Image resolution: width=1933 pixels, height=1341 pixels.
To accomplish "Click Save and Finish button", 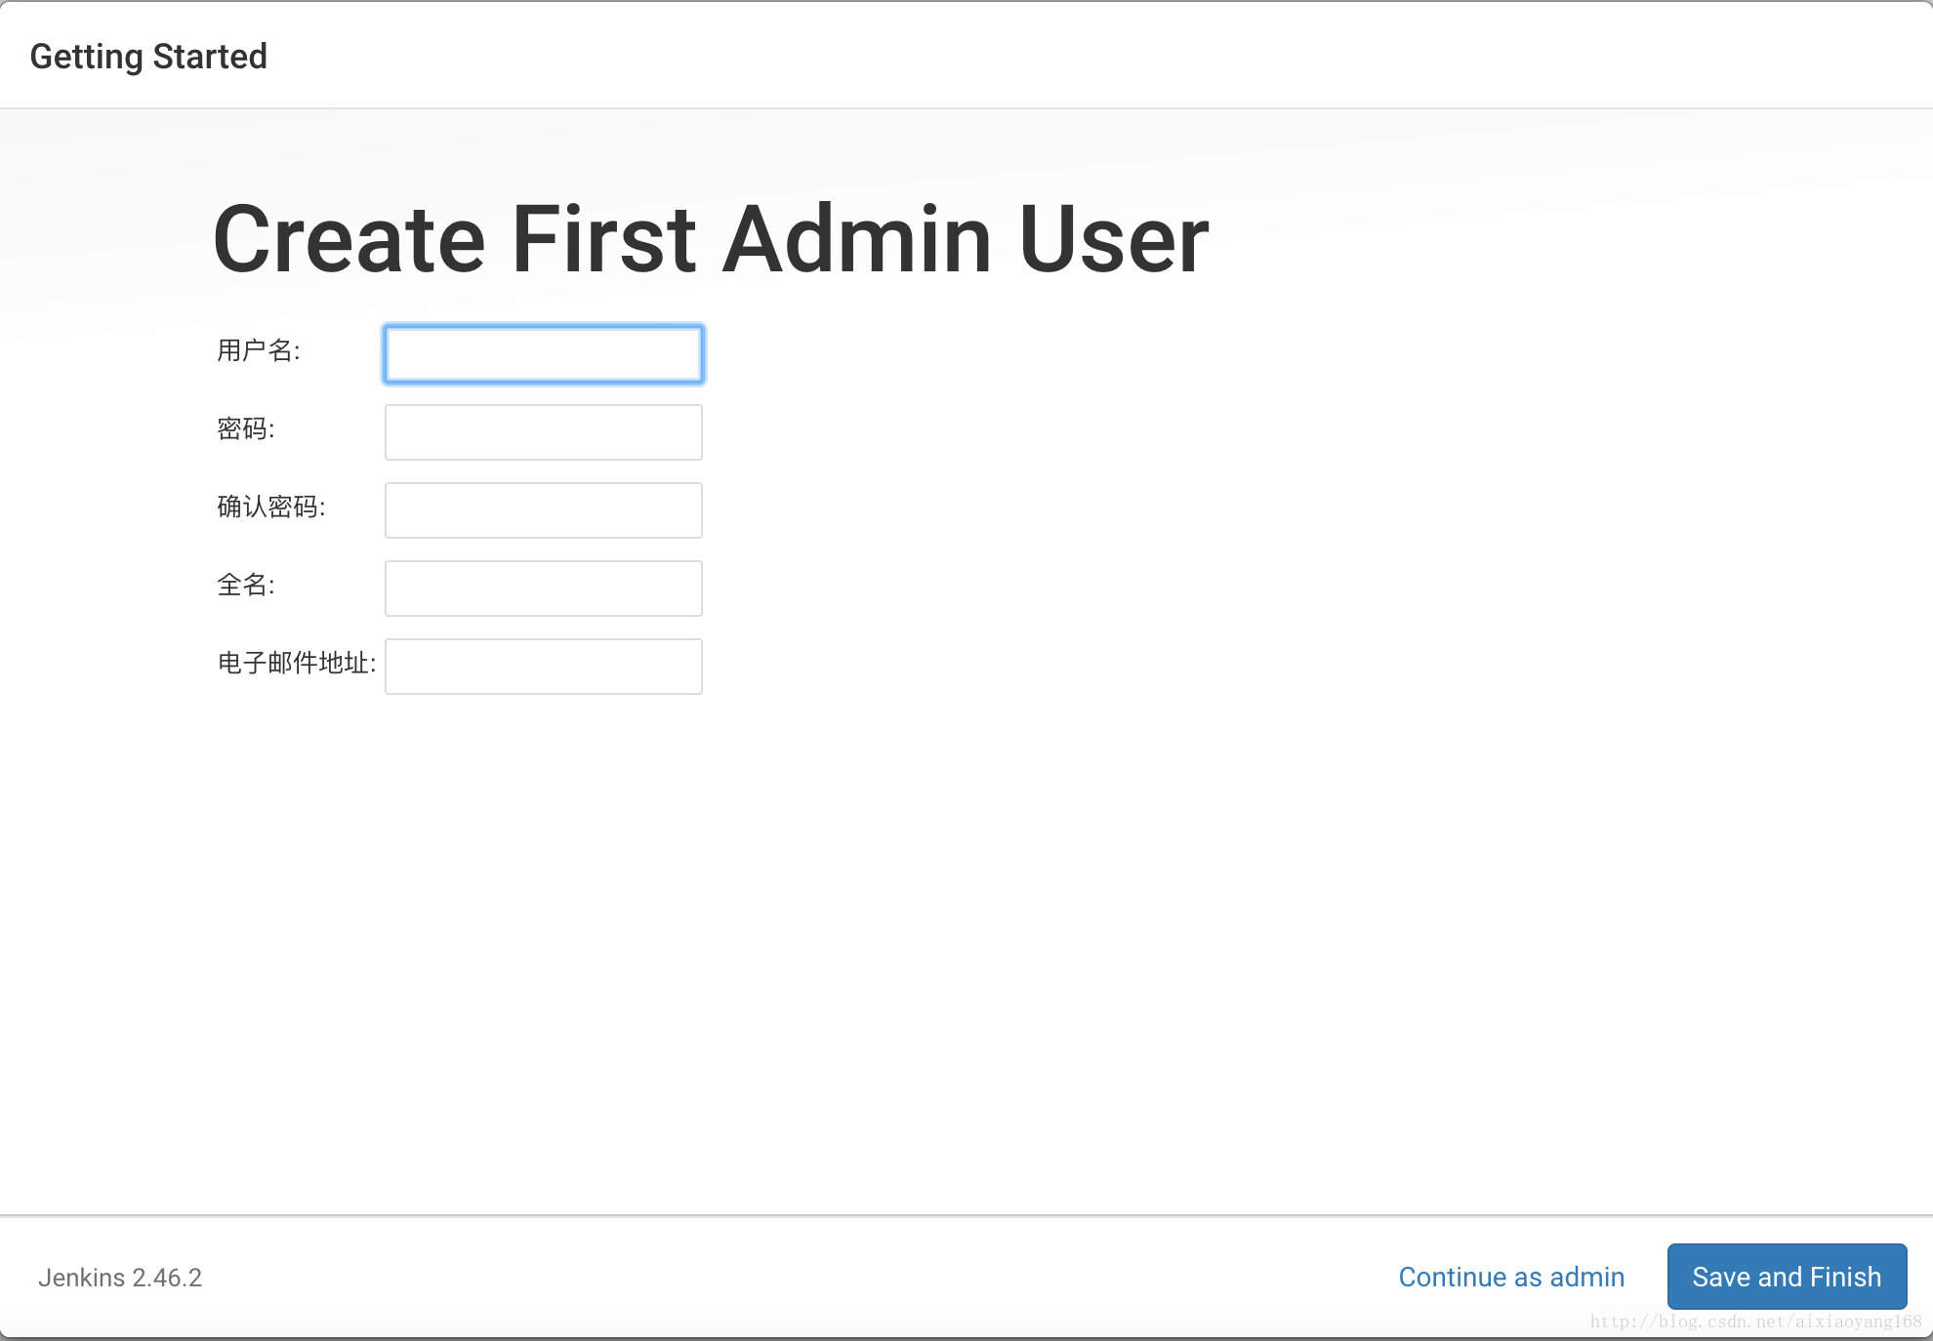I will pyautogui.click(x=1784, y=1277).
